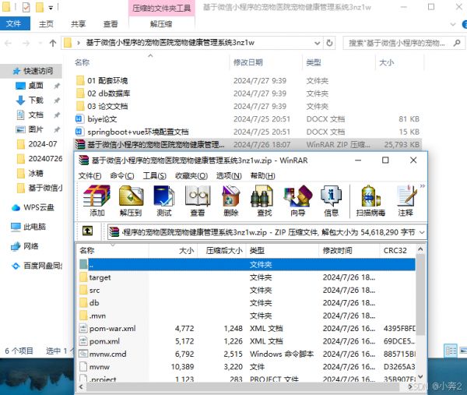Image resolution: width=467 pixels, height=395 pixels.
Task: Show archive Info (信息) icon
Action: point(331,200)
